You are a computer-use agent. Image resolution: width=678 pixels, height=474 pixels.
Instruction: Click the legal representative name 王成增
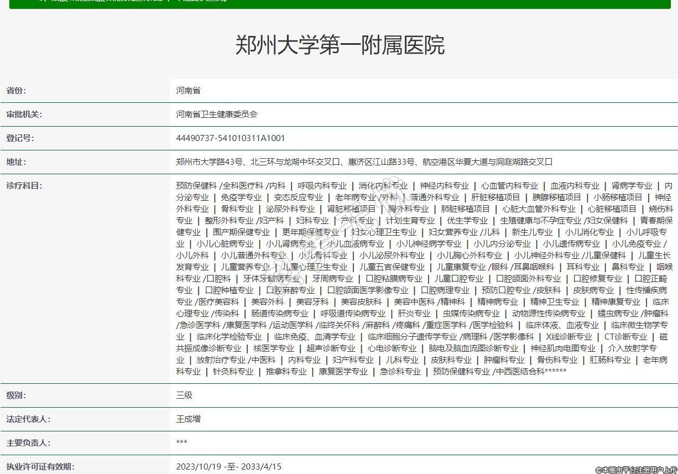click(x=188, y=419)
